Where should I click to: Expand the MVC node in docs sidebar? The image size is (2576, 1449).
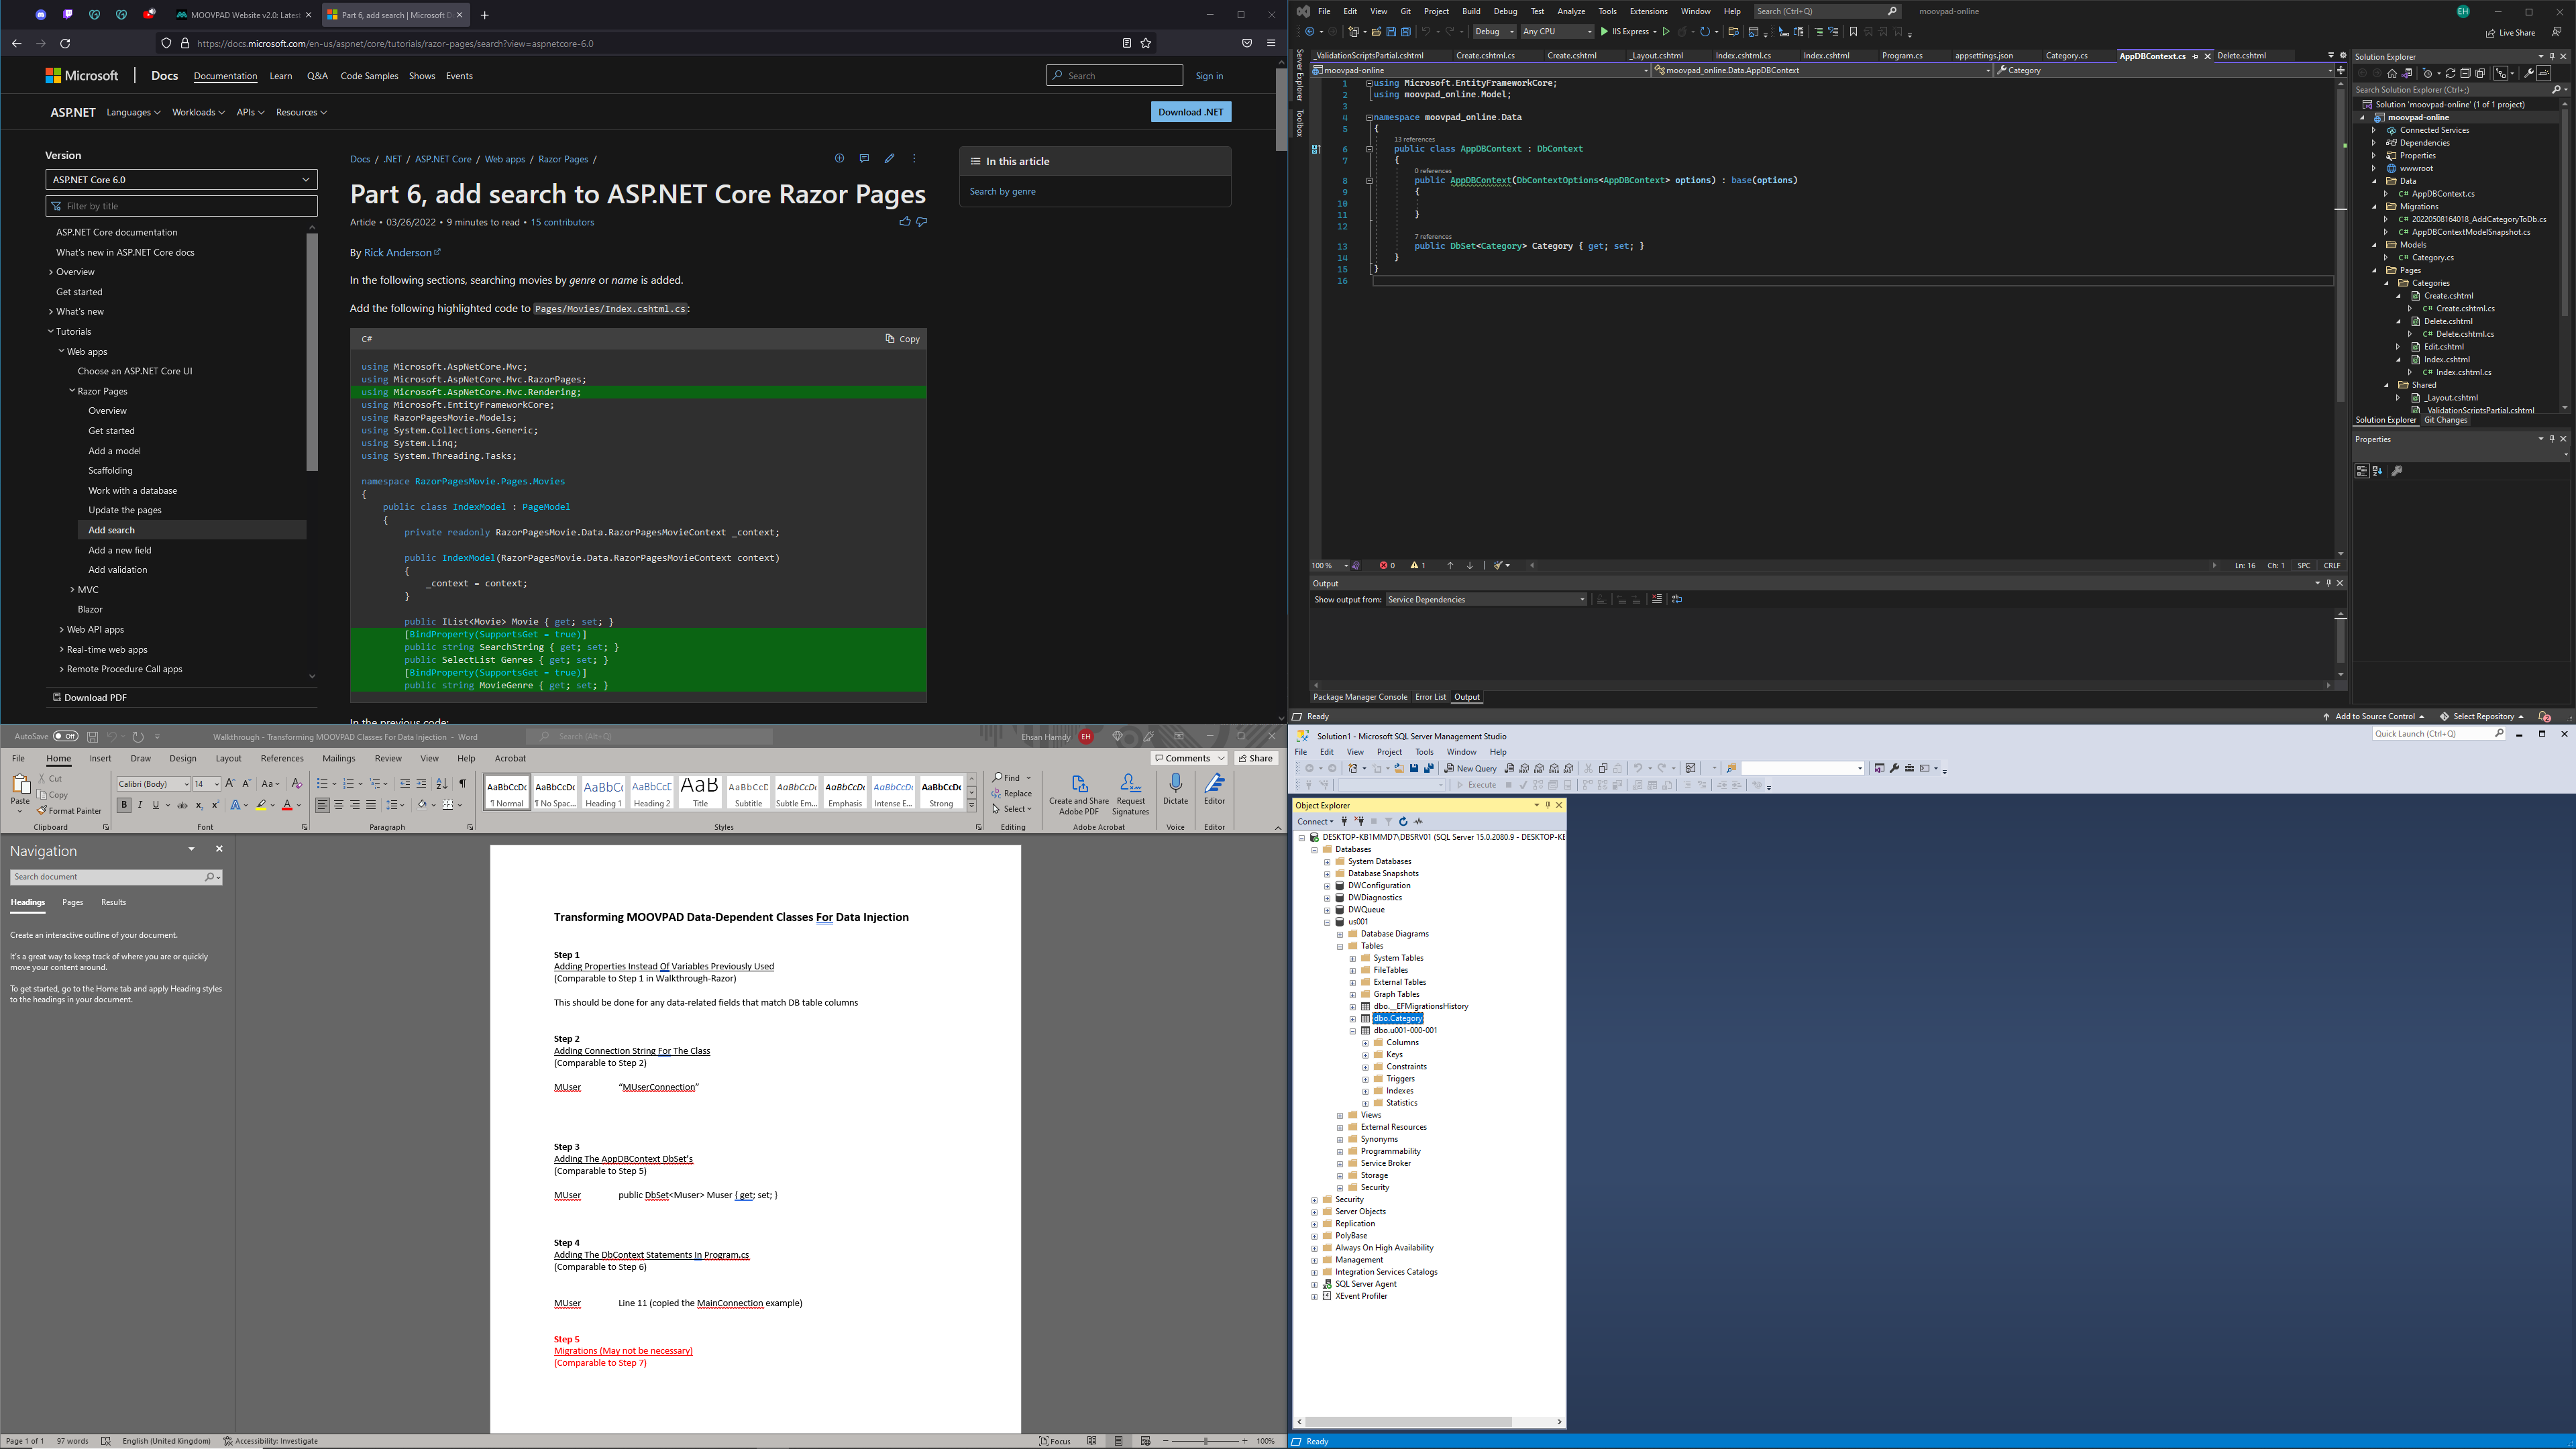[x=72, y=590]
